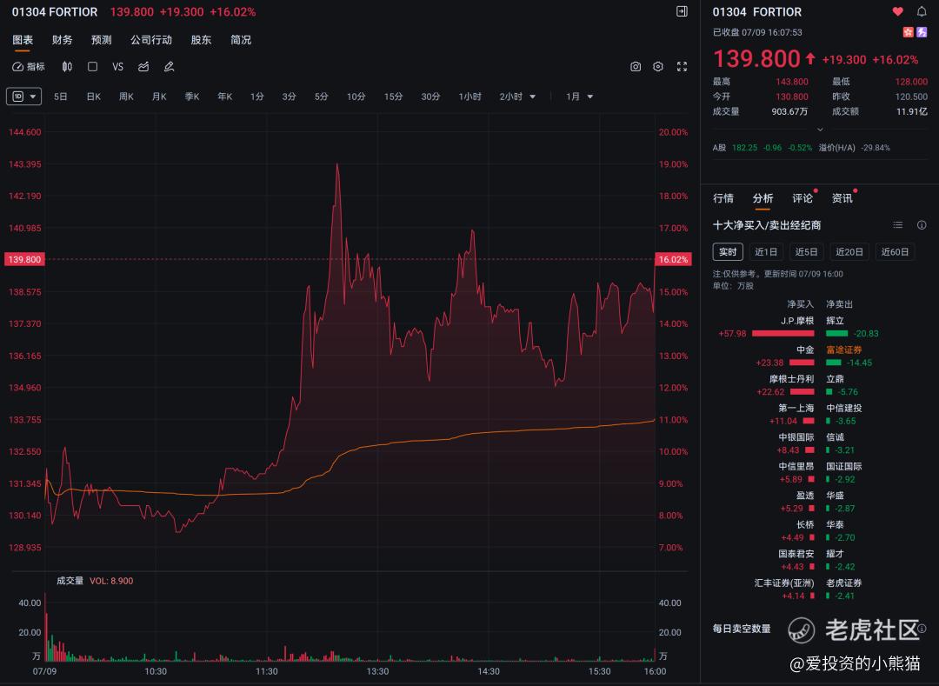Click the Hong Kong market flag badge

click(x=909, y=31)
